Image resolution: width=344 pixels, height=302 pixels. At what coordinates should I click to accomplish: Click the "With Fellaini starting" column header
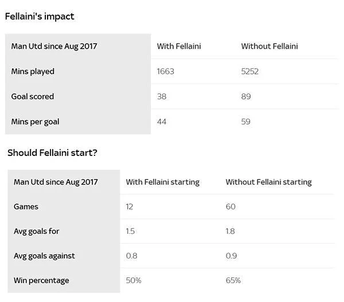[163, 182]
